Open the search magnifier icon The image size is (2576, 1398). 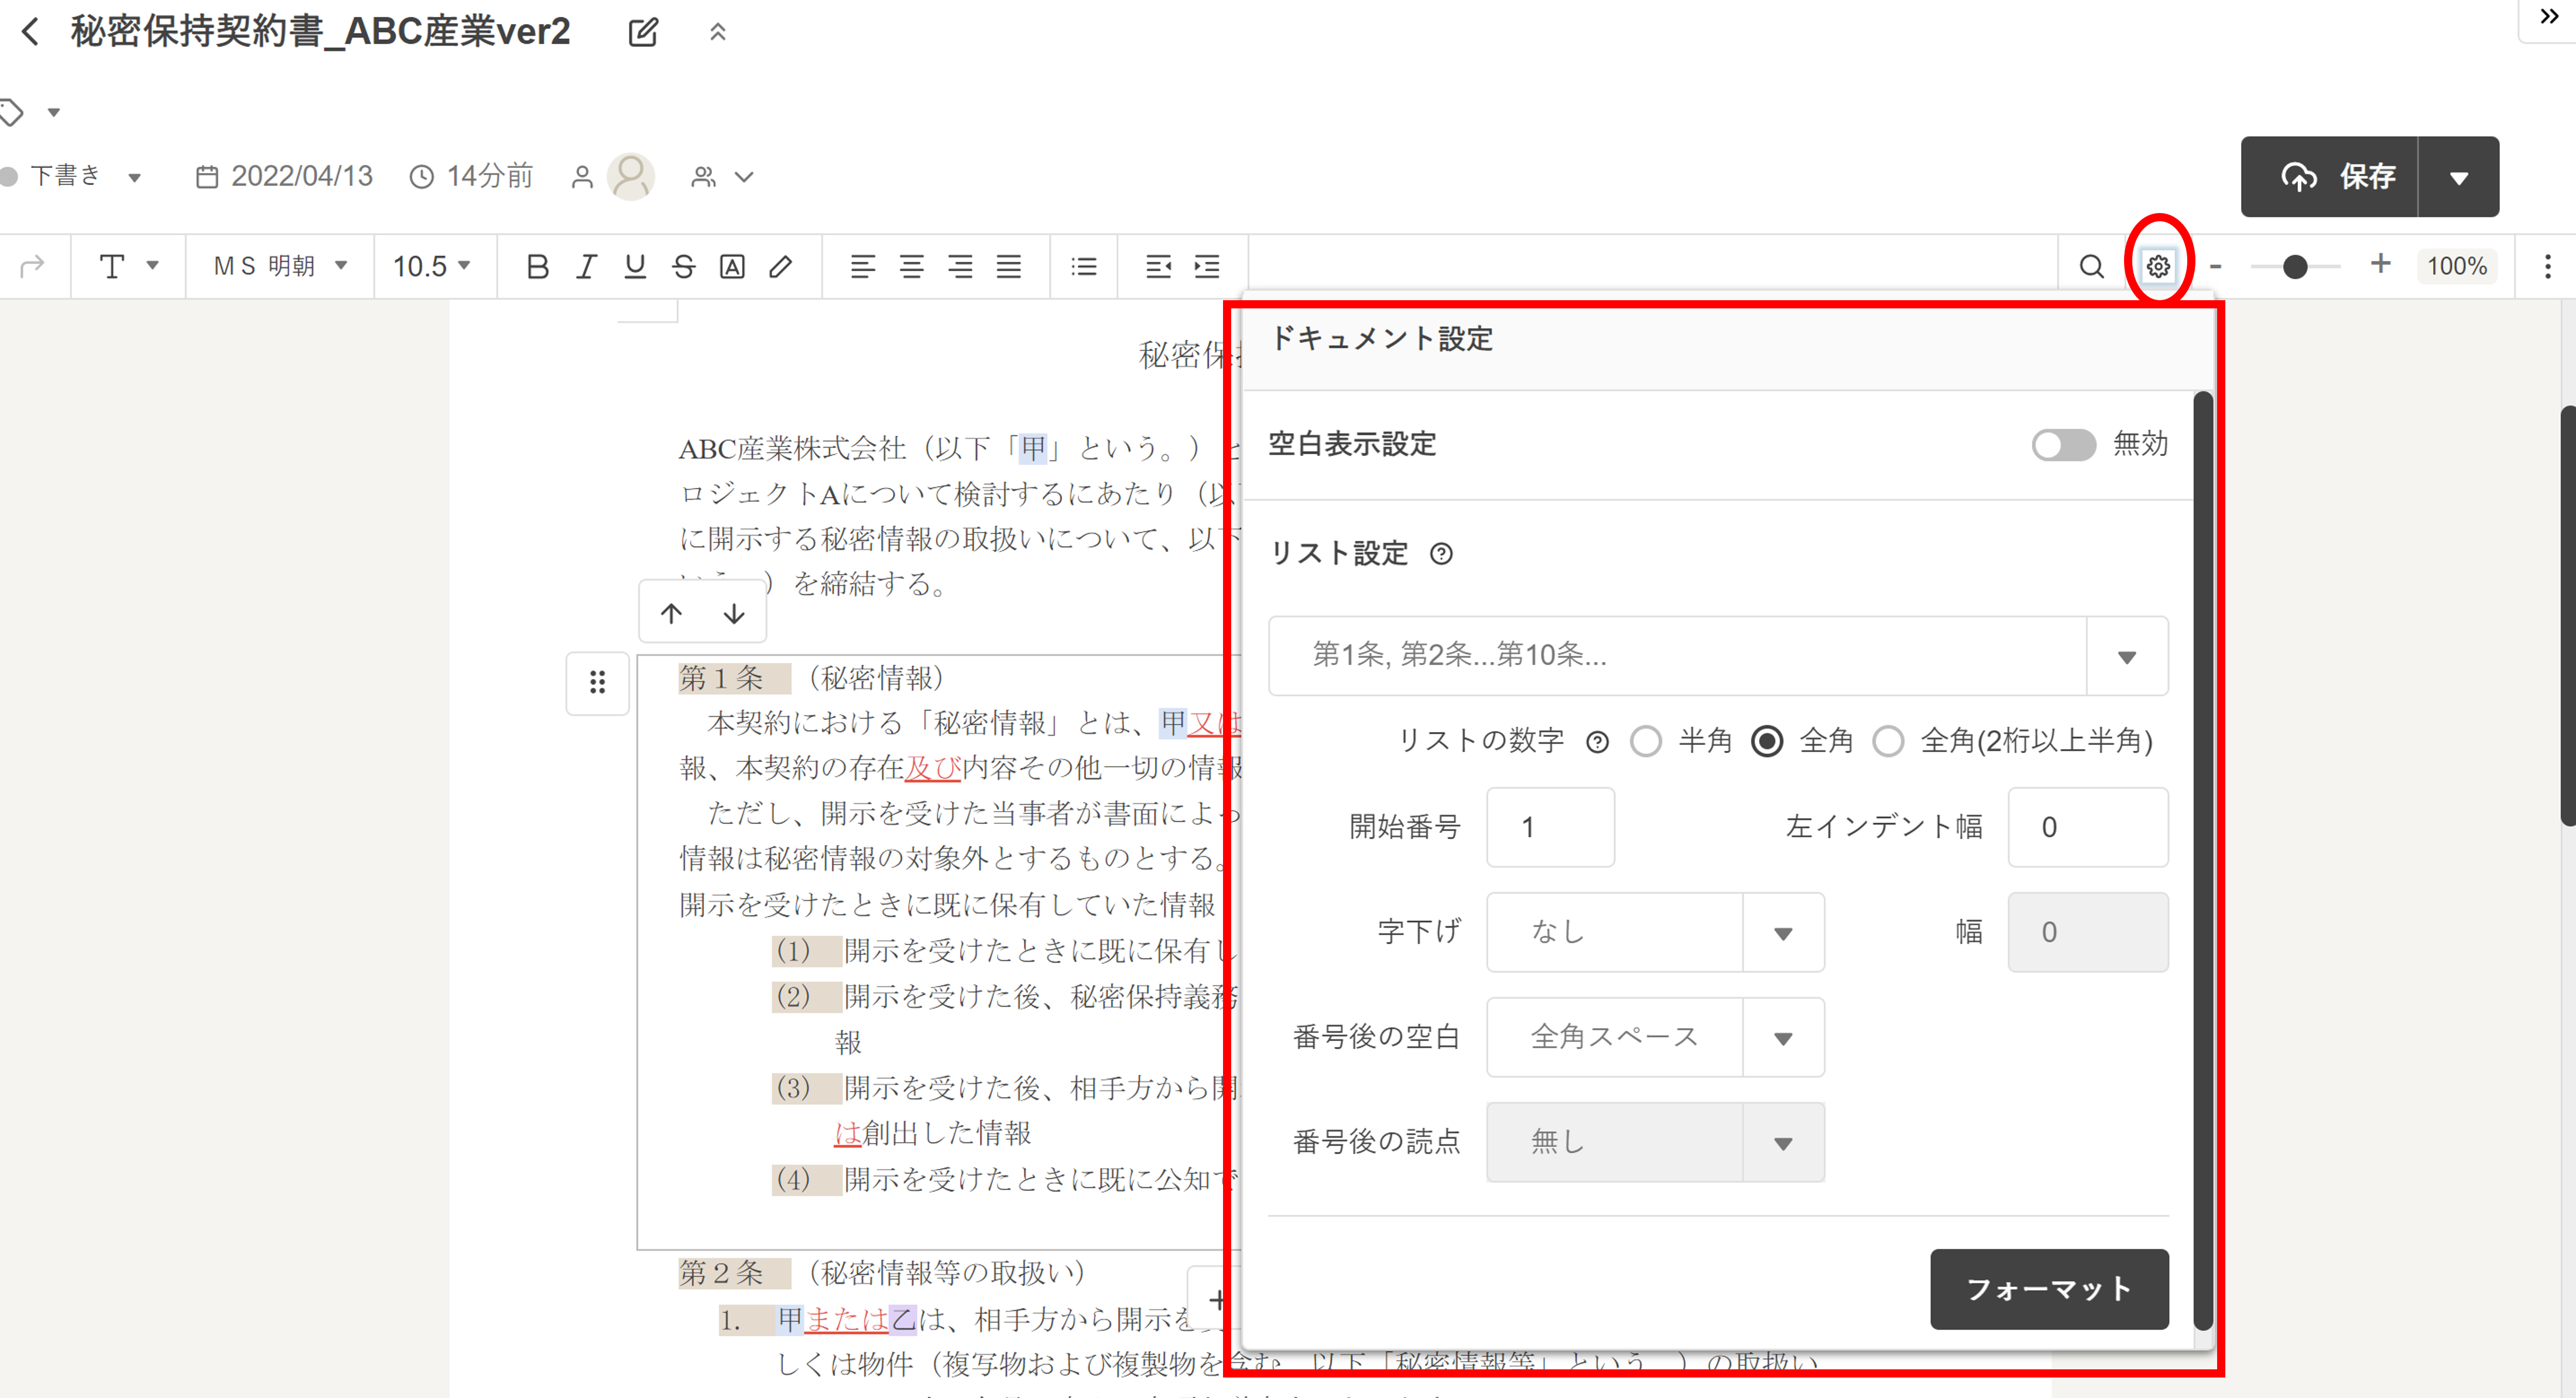[2091, 266]
